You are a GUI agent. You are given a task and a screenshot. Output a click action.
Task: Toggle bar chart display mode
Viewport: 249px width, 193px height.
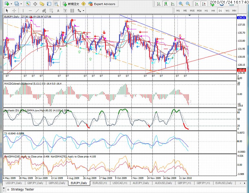158,4
